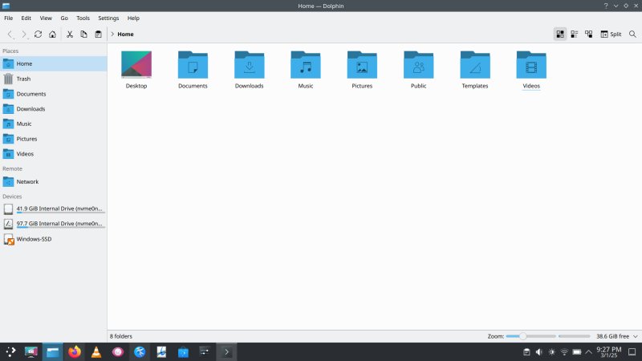The image size is (642, 361).
Task: Open Trash in Places panel
Action: pos(53,79)
